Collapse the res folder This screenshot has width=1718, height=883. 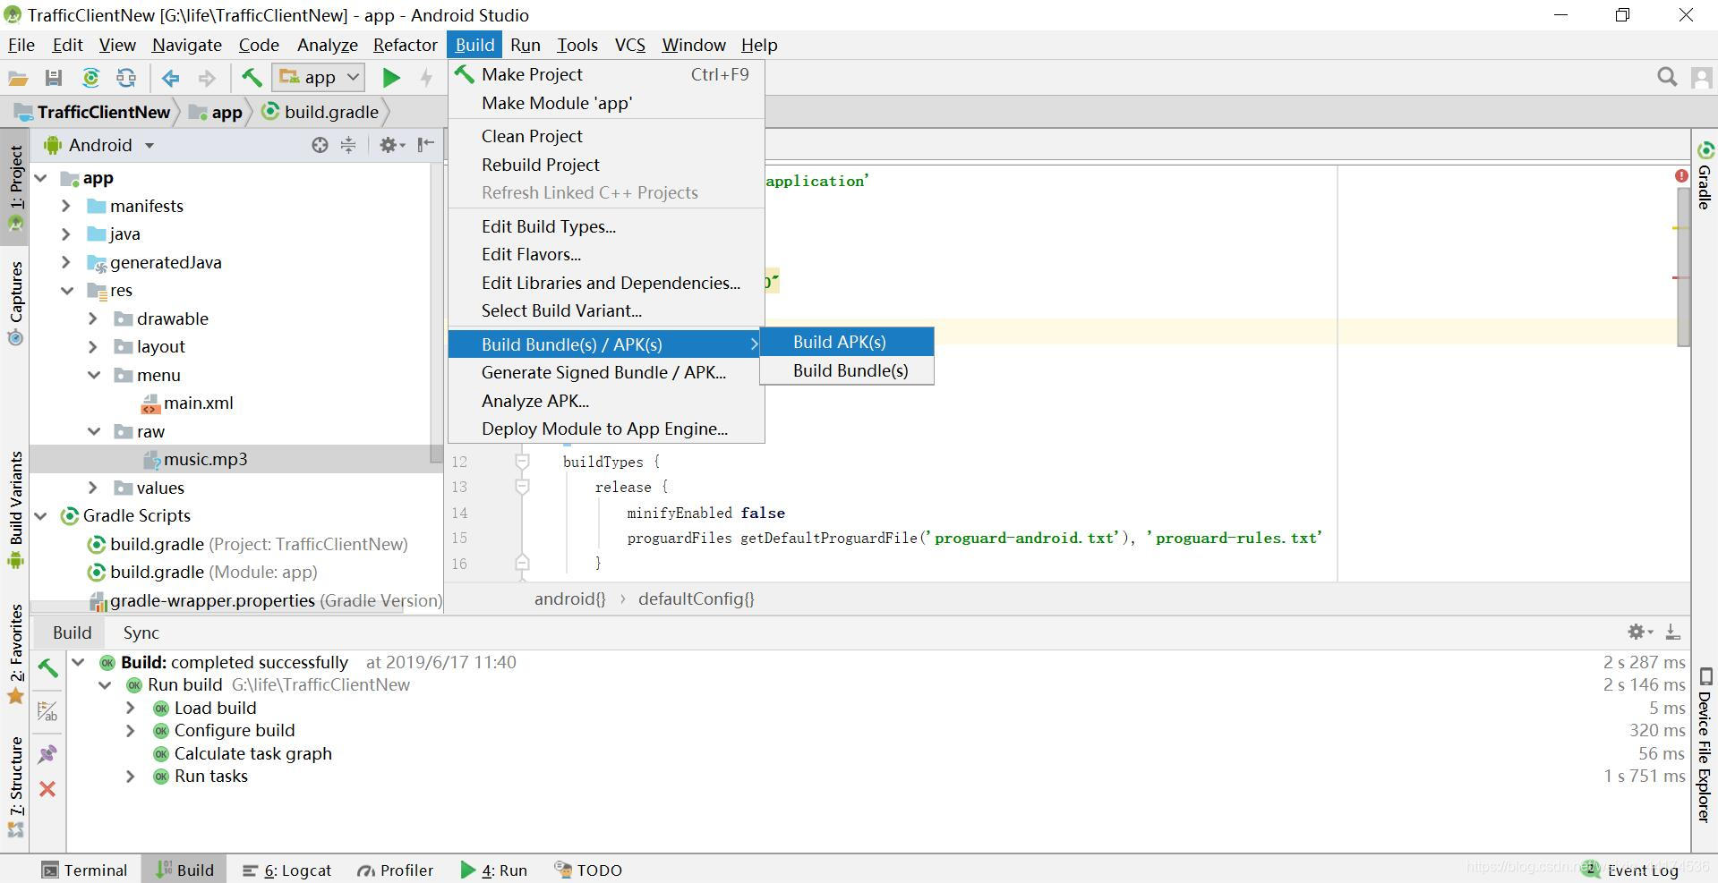tap(67, 291)
